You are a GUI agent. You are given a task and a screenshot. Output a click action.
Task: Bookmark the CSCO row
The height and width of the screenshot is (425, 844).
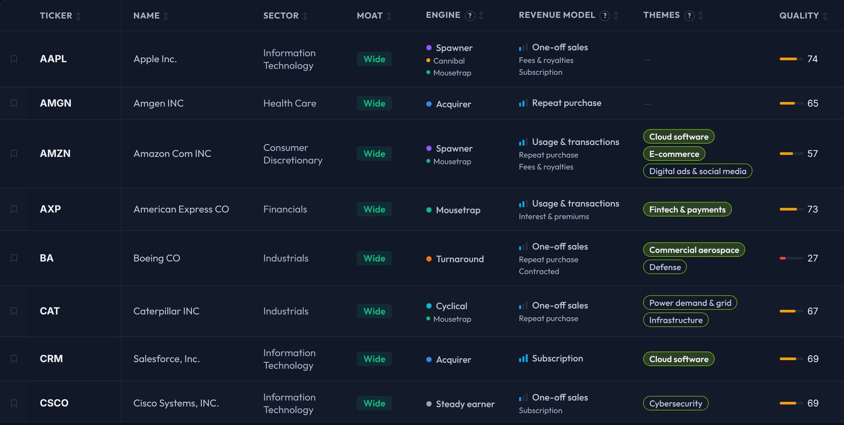tap(14, 403)
